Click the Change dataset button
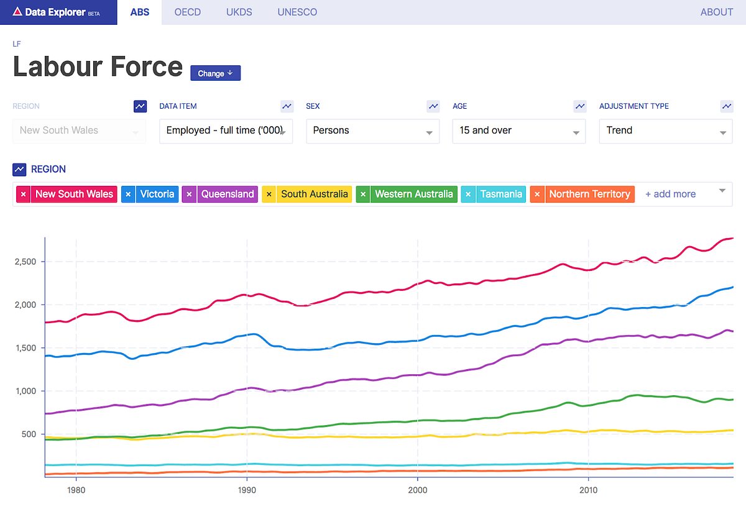The height and width of the screenshot is (509, 746). pos(215,73)
